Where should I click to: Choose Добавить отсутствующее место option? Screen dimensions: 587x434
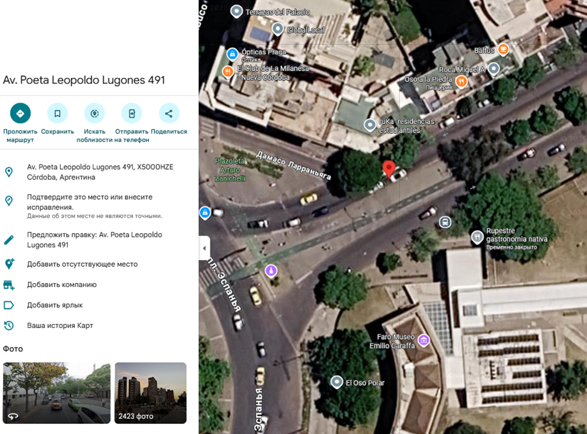(x=82, y=264)
